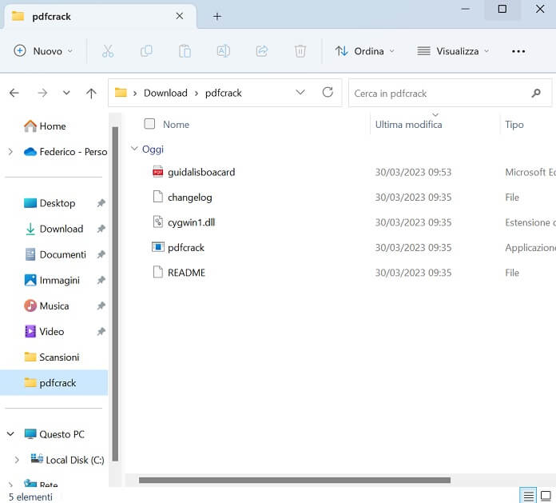
Task: Open the Nuovo dropdown menu
Action: coord(43,51)
